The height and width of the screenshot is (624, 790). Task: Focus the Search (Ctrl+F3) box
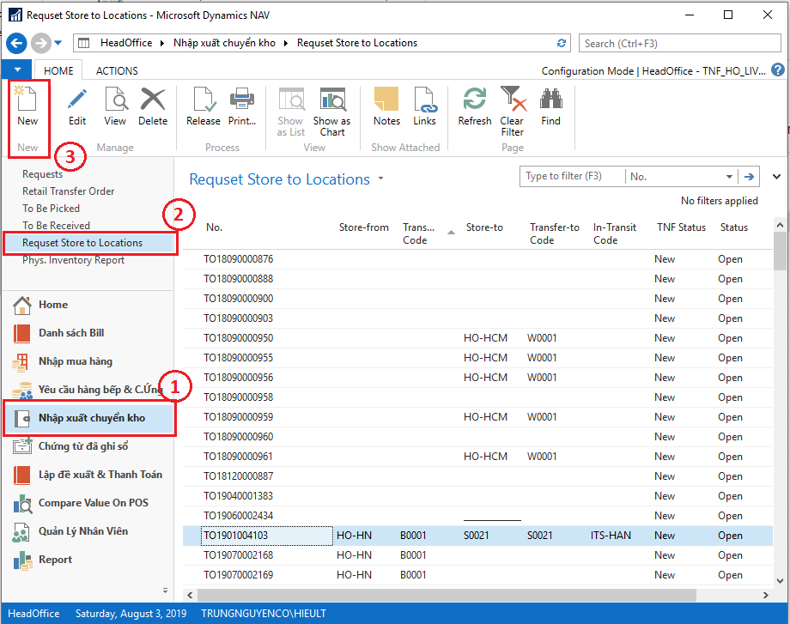tap(680, 43)
